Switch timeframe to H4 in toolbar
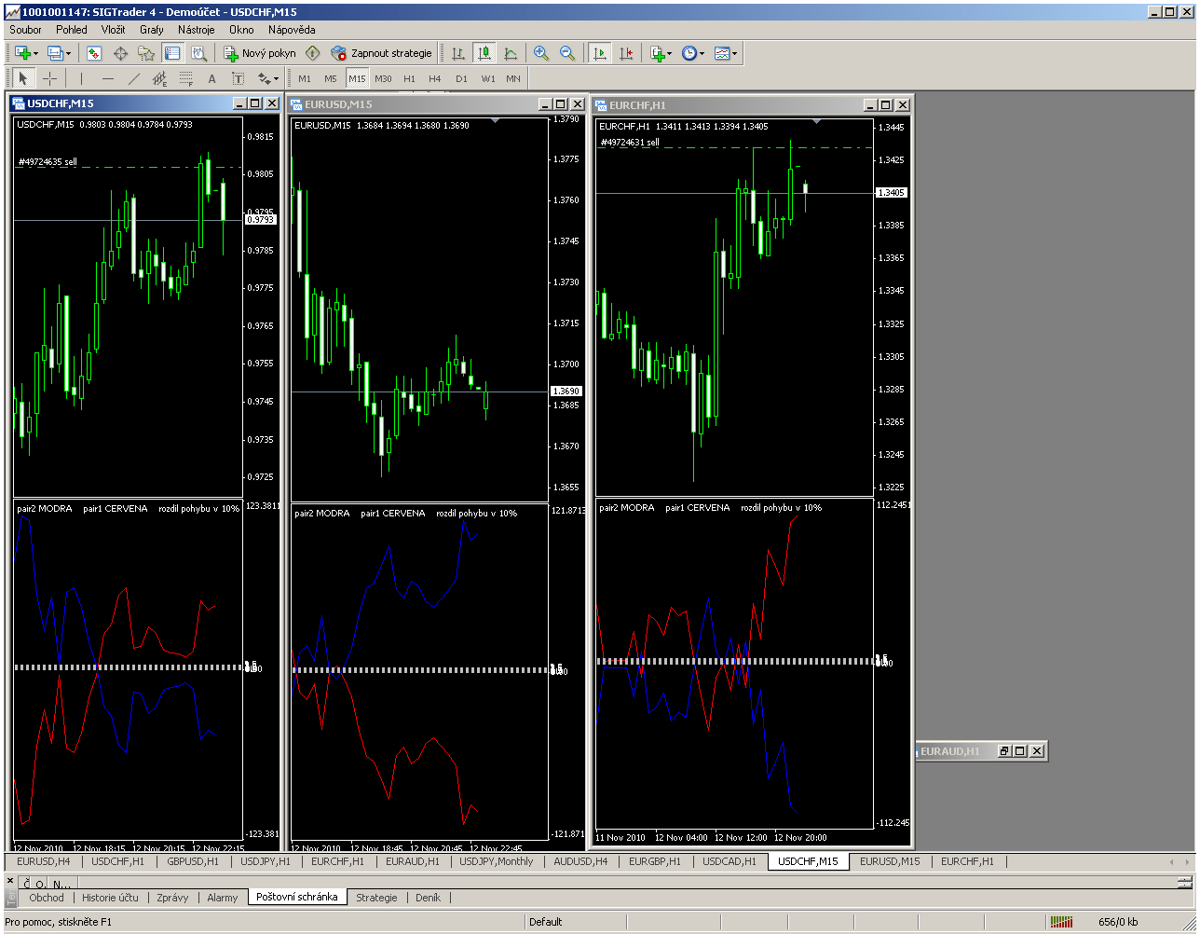The height and width of the screenshot is (934, 1200). 435,78
